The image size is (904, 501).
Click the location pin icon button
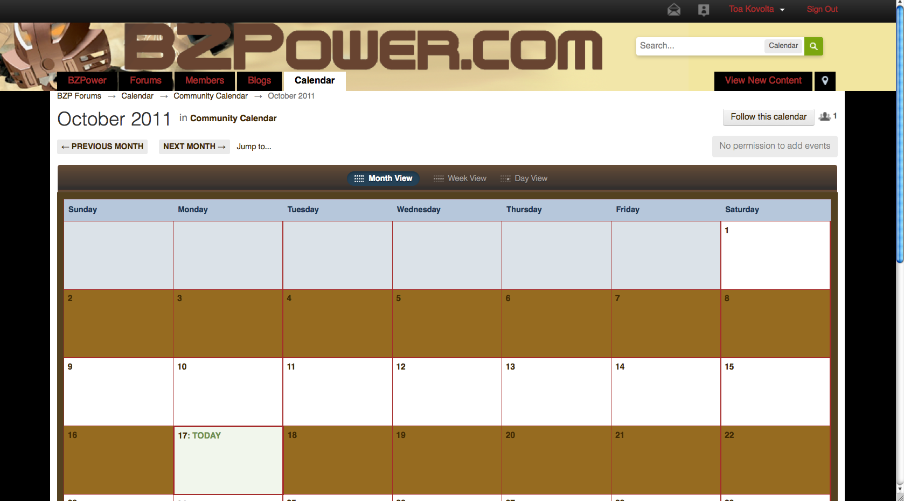(825, 81)
